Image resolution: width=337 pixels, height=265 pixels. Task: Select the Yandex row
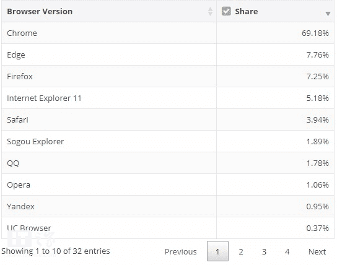pyautogui.click(x=168, y=206)
